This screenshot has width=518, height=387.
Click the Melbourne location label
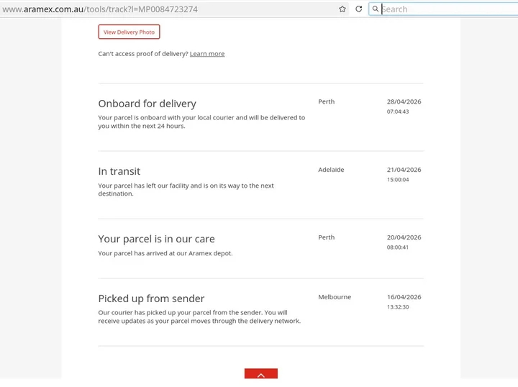(x=335, y=297)
